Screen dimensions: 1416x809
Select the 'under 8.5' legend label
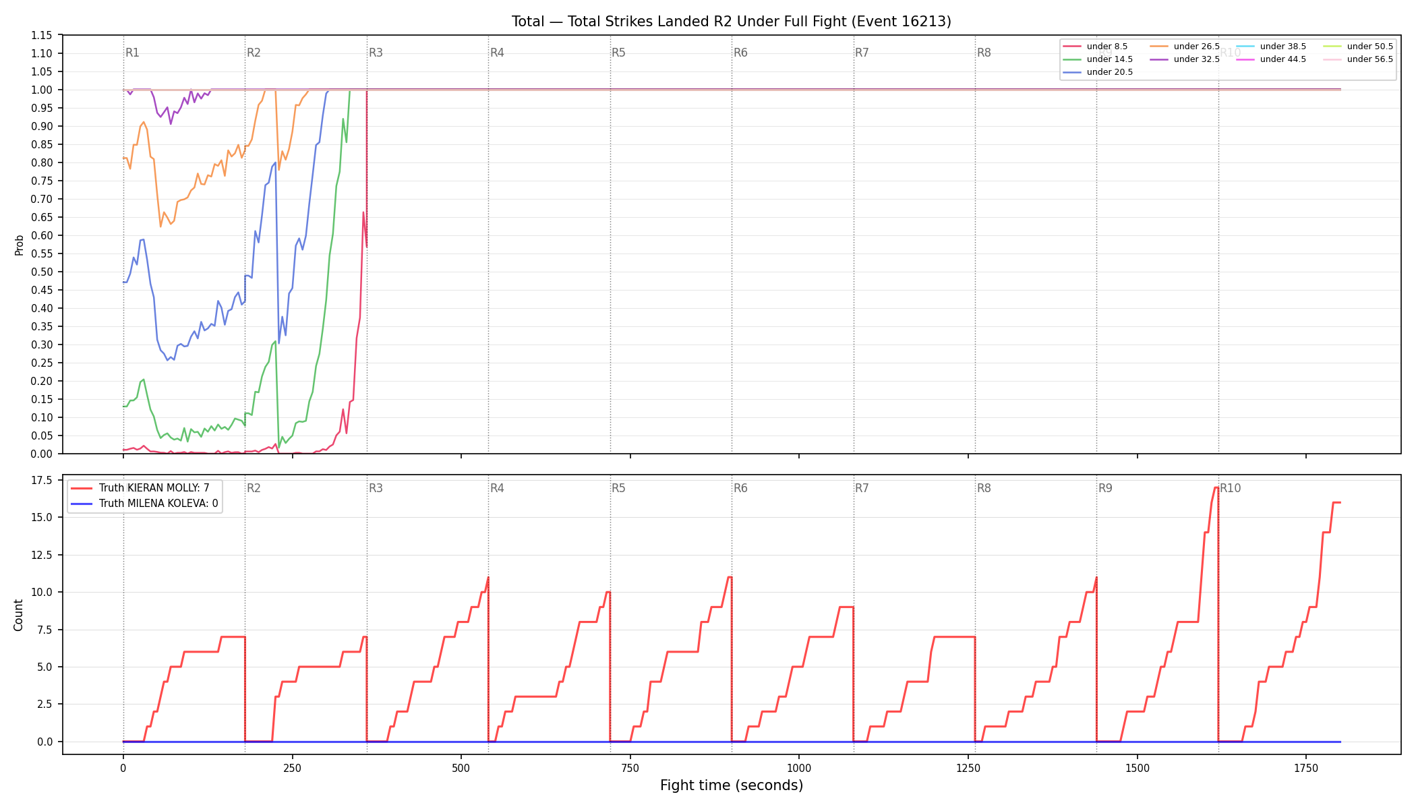[1107, 47]
